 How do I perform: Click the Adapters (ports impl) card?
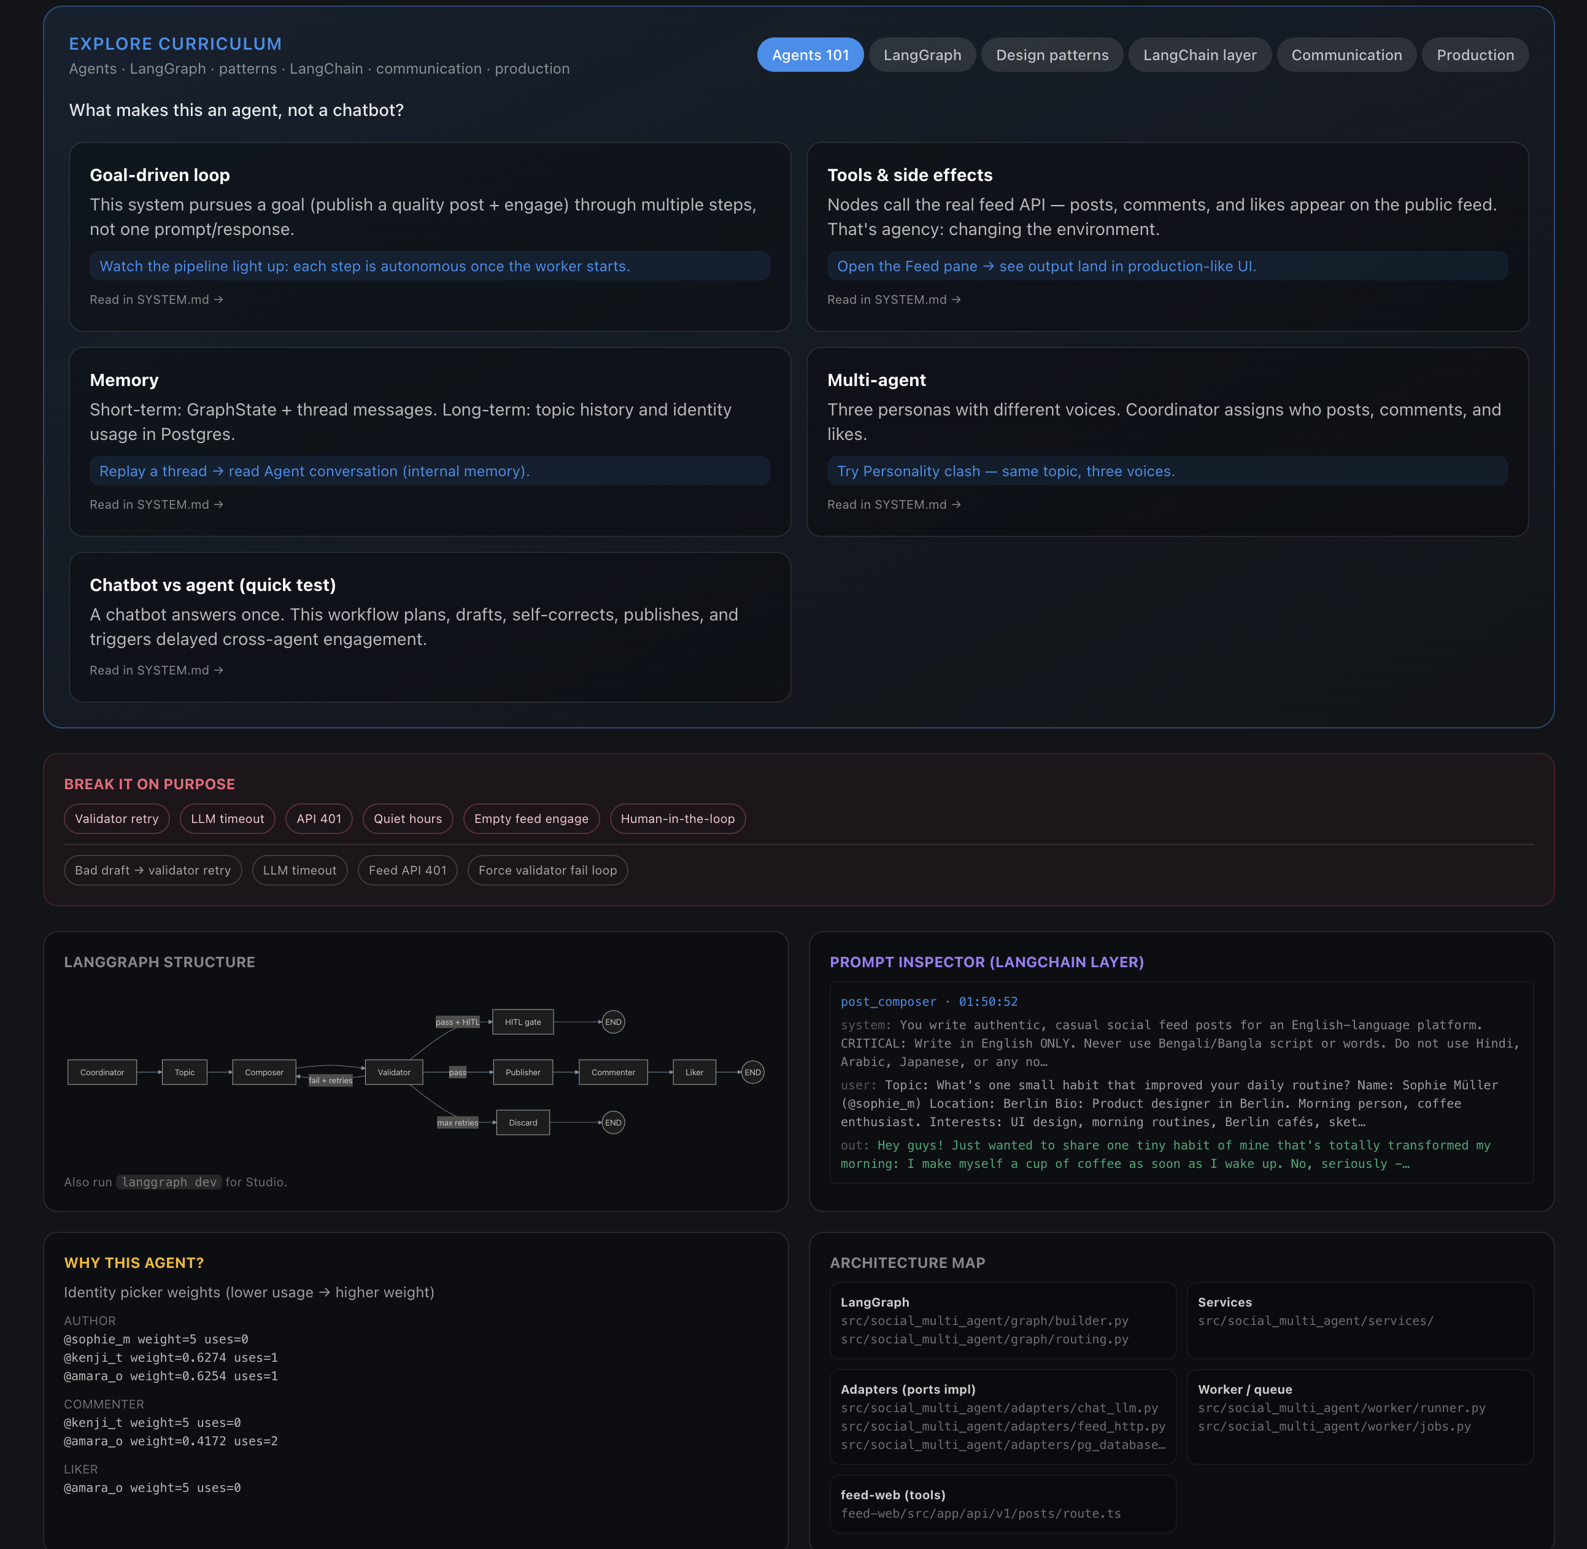[1002, 1417]
